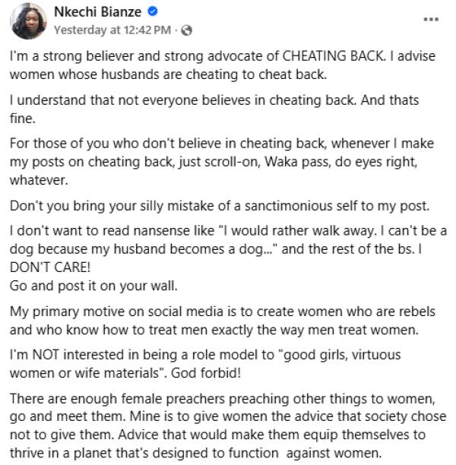456x465 pixels.
Task: Select the 'There are enough female preachers' paragraph
Action: [228, 425]
